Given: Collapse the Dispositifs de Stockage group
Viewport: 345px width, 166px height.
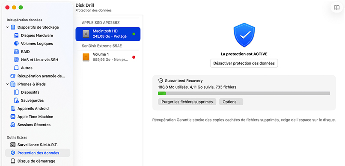Looking at the screenshot, I should click(x=7, y=27).
